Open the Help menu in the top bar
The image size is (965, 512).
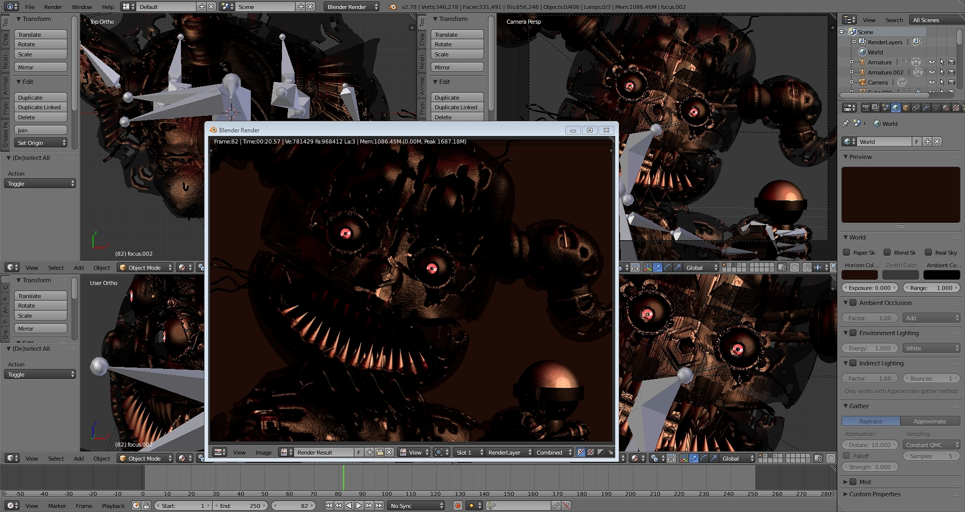108,7
